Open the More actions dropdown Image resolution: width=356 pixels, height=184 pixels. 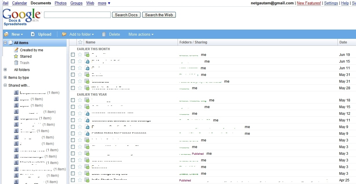tap(141, 34)
